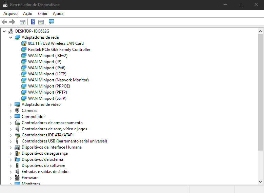Collapse the DESKTOP-1BG632G root node
The image size is (264, 193).
pos(4,31)
